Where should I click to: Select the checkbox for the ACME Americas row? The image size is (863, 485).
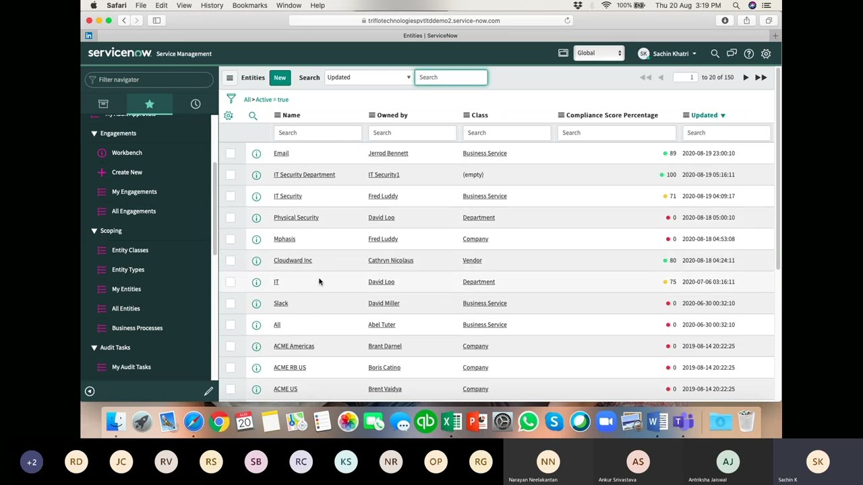(231, 346)
